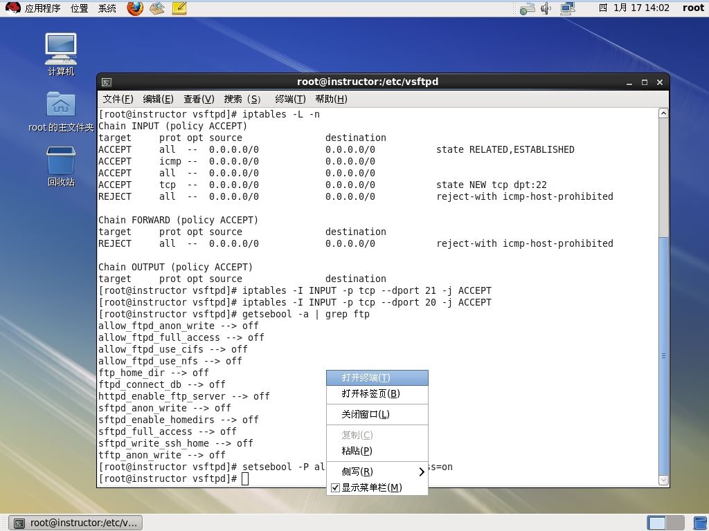Open the 编辑(E) menu in terminal
This screenshot has width=709, height=531.
[x=159, y=99]
